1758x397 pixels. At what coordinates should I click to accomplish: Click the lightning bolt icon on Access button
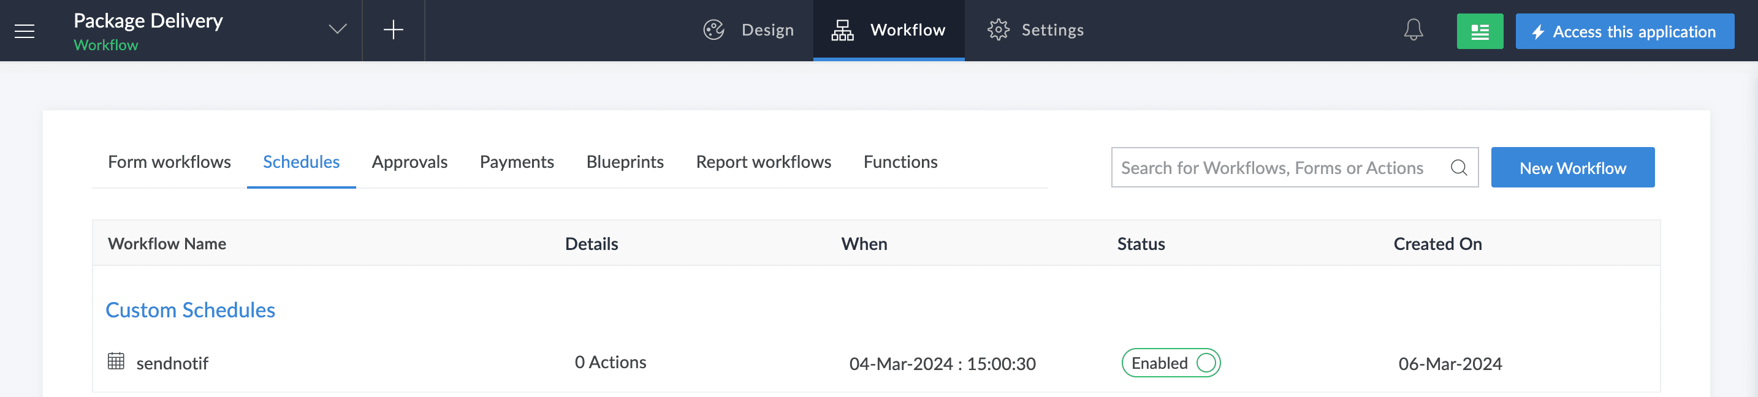tap(1537, 32)
